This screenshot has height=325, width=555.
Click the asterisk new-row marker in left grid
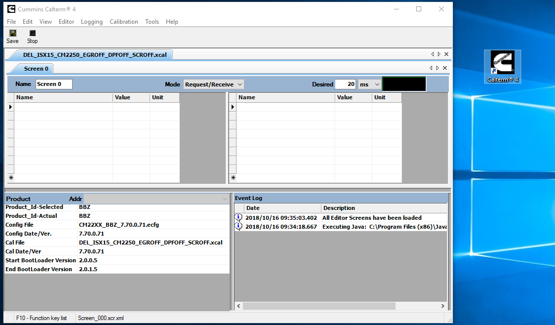point(10,177)
